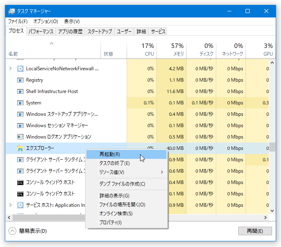Viewport: 281px width, 247px height.
Task: Click the サービス ホスト: Application gear icon
Action: coord(20,205)
